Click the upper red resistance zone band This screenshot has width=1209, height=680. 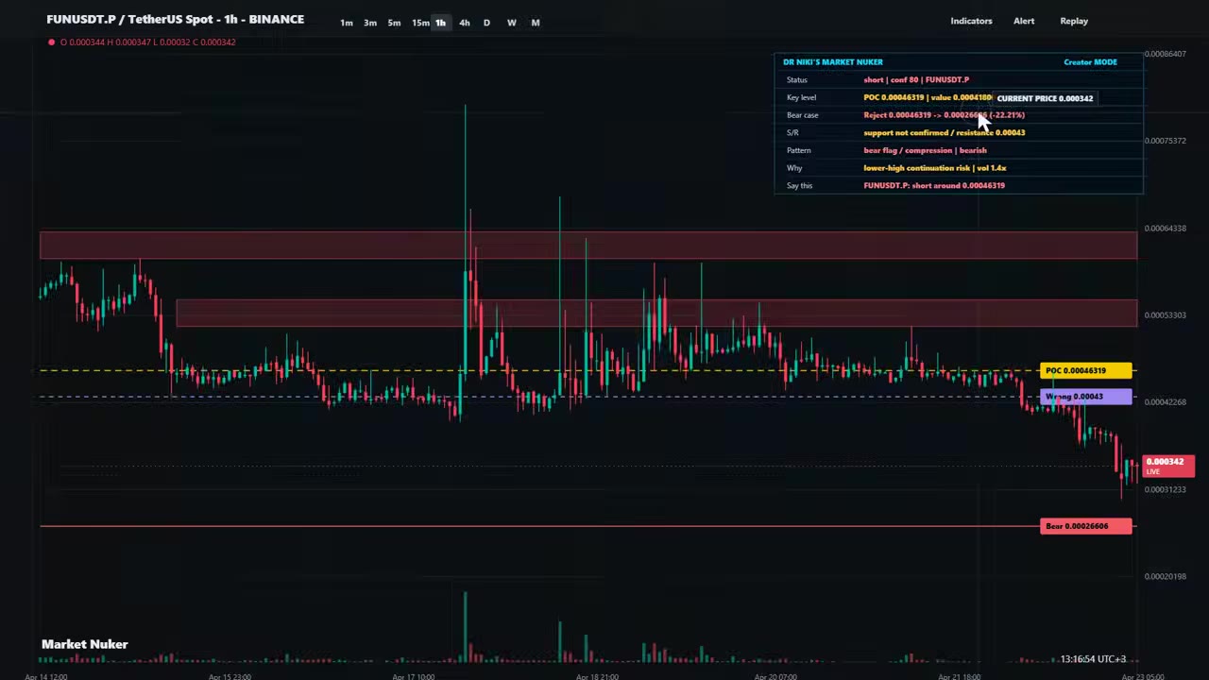(588, 245)
